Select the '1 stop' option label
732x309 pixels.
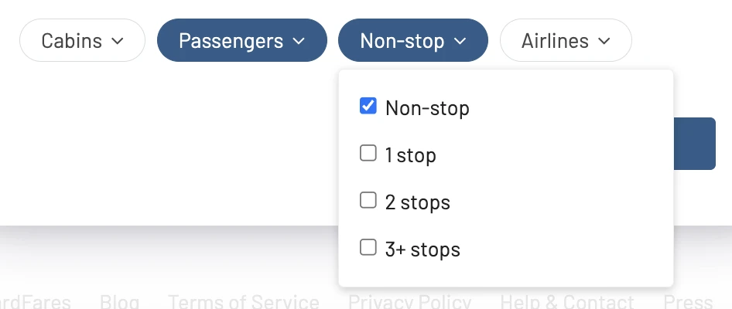410,155
